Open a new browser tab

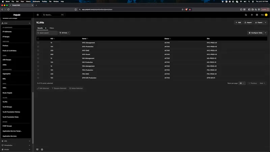pyautogui.click(x=36, y=5)
